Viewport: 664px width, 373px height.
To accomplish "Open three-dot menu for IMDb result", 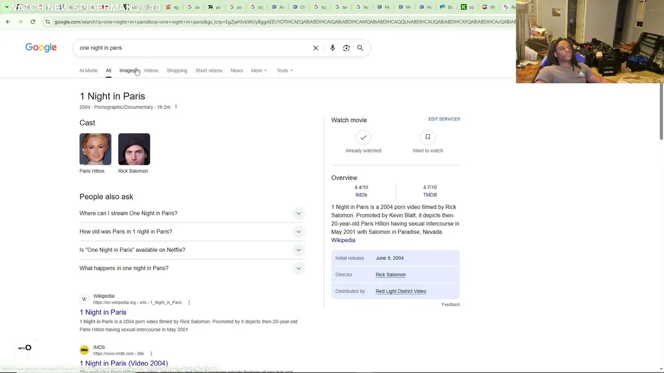I will click(x=151, y=354).
